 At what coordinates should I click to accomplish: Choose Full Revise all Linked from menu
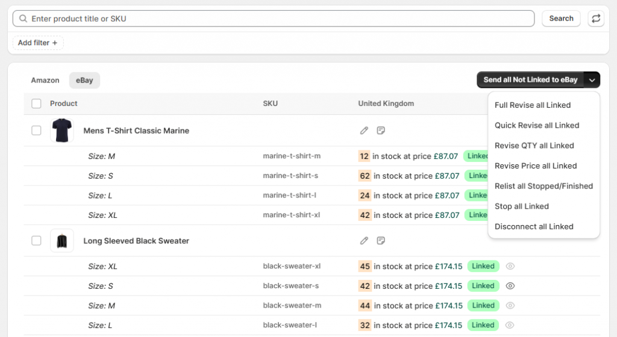[x=533, y=105]
